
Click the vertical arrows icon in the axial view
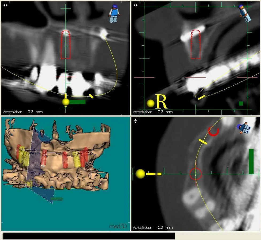coord(136,121)
